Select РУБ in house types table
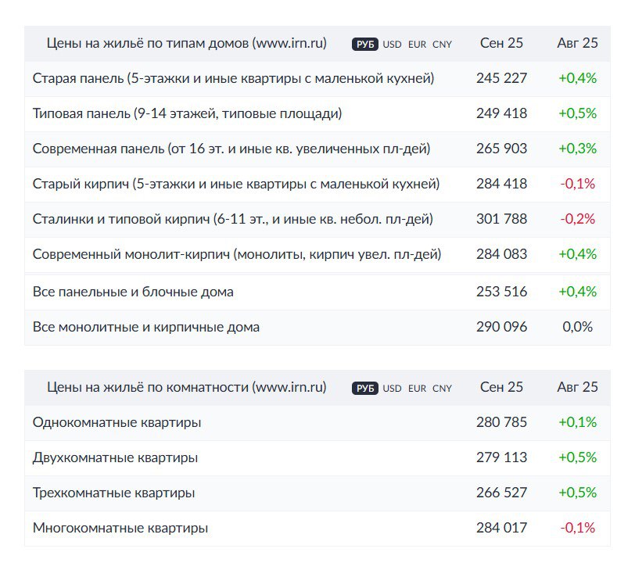The height and width of the screenshot is (563, 635). pyautogui.click(x=365, y=45)
